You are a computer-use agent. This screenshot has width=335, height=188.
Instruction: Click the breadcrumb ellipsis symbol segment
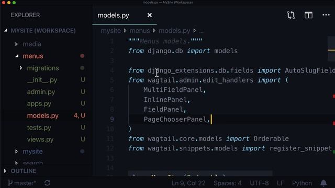point(201,31)
